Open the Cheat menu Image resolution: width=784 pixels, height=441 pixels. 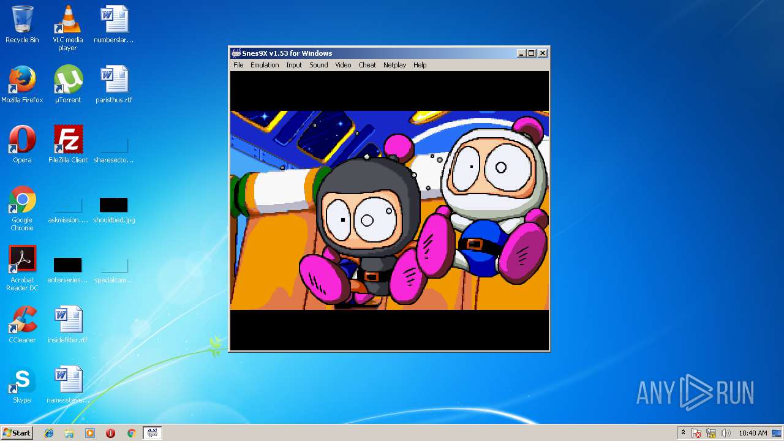[367, 65]
